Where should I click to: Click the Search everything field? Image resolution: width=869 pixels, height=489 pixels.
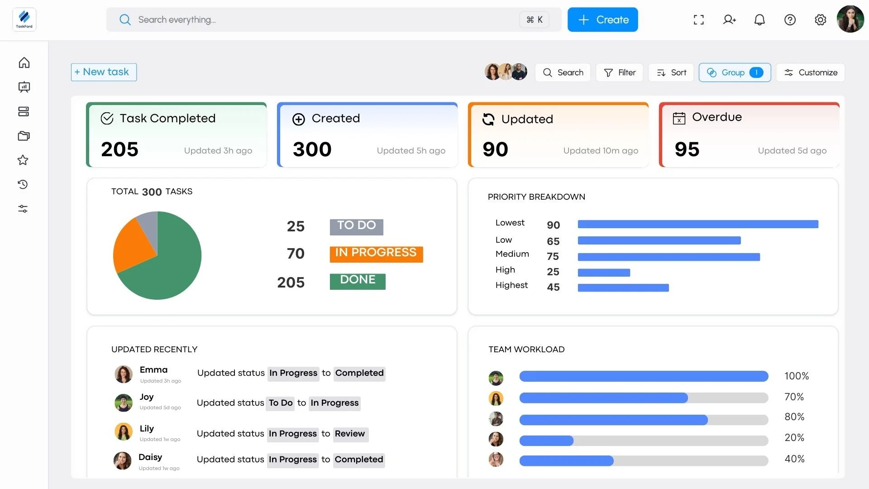click(317, 20)
